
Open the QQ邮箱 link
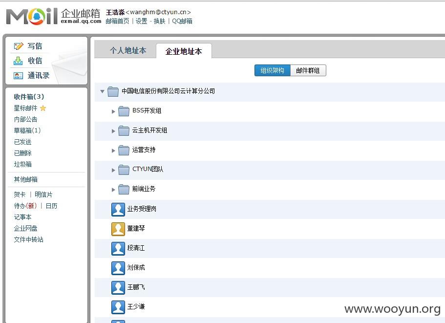point(182,22)
